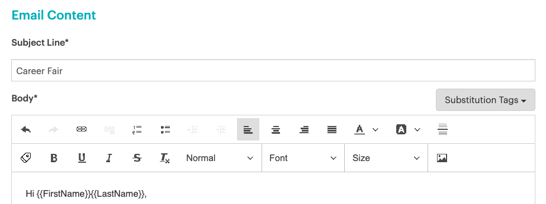Image resolution: width=546 pixels, height=204 pixels.
Task: Toggle bold formatting
Action: [x=54, y=158]
